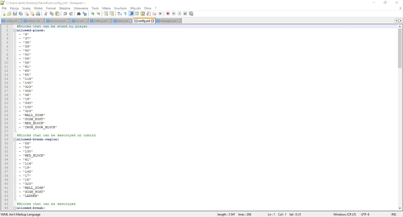
Task: Click the tab bar scroll right arrow
Action: coord(400,21)
